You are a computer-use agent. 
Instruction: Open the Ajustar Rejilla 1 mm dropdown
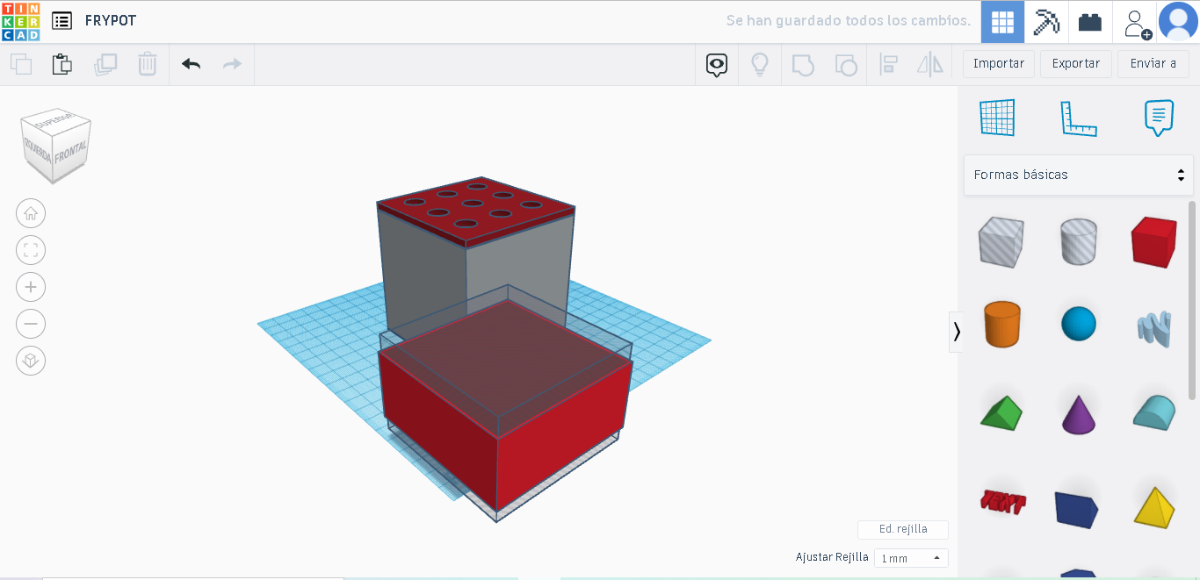click(x=911, y=558)
